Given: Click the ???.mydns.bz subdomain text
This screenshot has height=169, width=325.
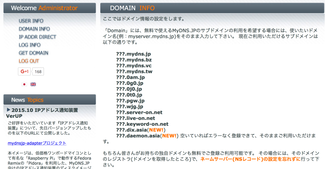Looking at the screenshot, I should click(x=134, y=60).
